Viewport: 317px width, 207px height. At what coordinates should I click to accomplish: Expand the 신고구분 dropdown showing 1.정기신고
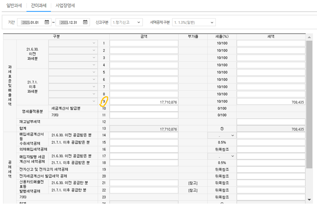pyautogui.click(x=126, y=22)
